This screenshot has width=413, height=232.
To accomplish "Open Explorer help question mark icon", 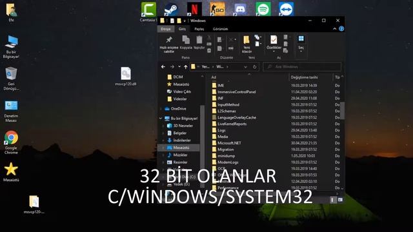I will [341, 28].
